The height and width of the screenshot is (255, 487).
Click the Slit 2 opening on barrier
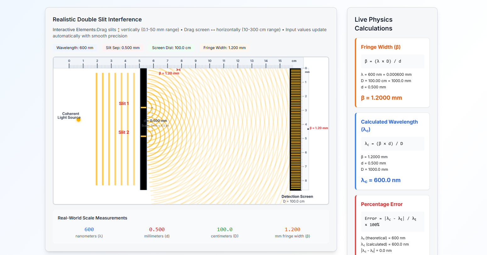(143, 136)
